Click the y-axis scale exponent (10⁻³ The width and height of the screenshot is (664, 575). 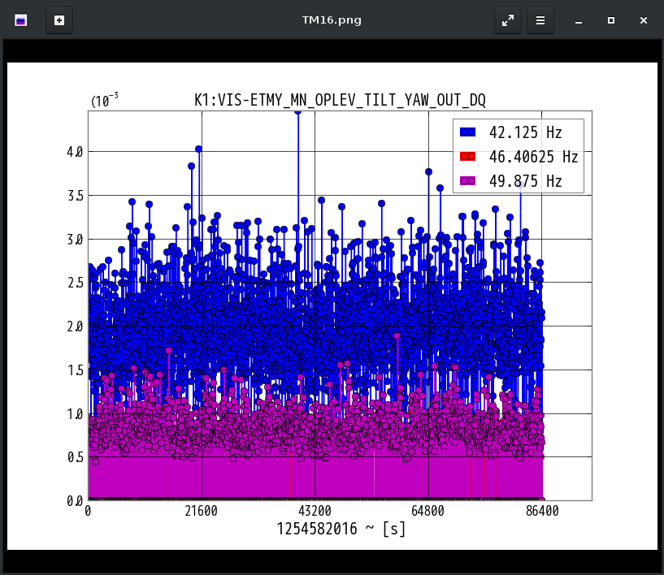point(105,100)
